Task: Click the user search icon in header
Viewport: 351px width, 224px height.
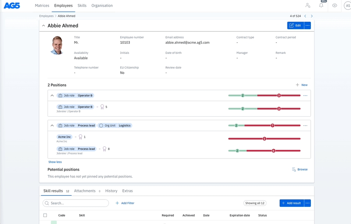Action: point(308,5)
